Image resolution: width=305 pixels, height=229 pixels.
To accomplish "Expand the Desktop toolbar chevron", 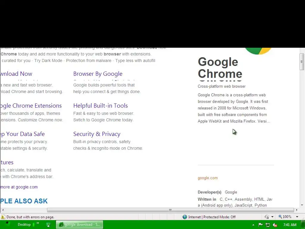I will tap(38, 223).
